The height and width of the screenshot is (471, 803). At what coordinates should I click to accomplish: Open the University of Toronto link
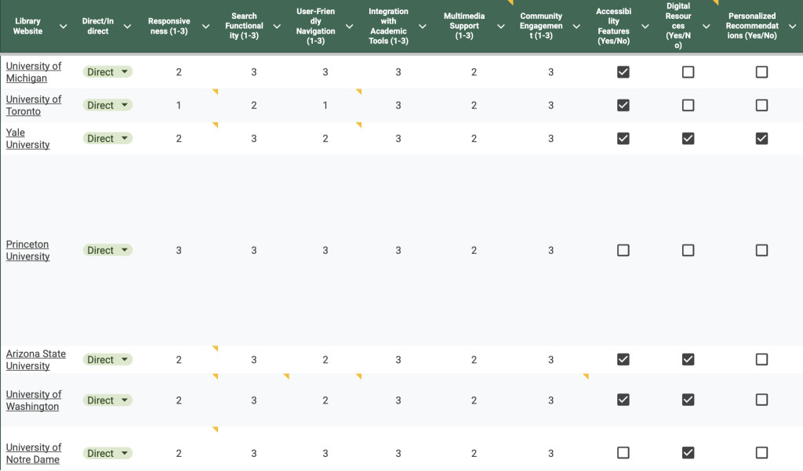coord(34,106)
